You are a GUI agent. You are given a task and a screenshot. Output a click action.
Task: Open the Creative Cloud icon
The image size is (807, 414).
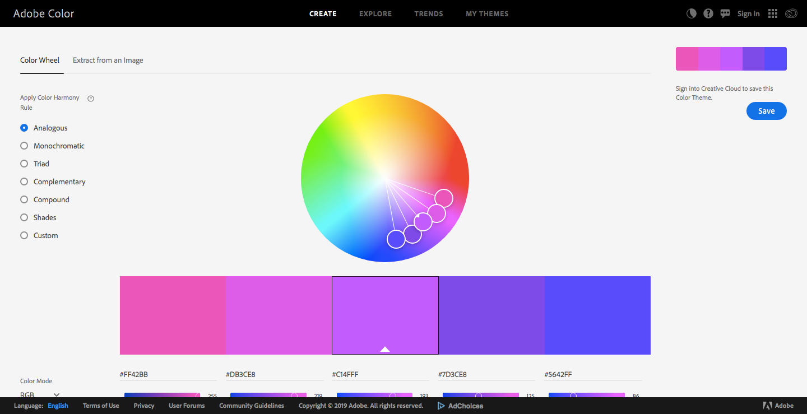pos(791,13)
